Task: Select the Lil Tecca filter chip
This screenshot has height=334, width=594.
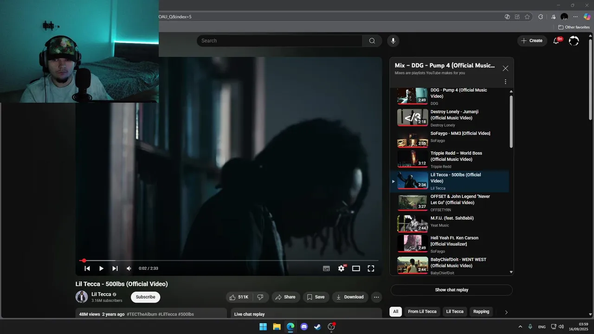Action: 455,312
